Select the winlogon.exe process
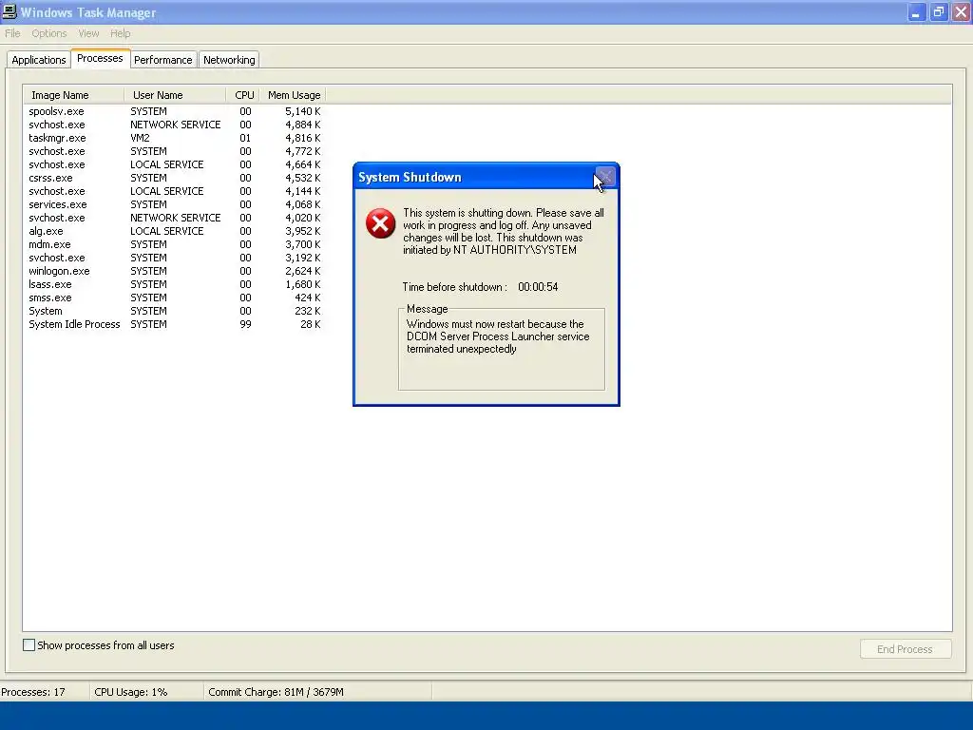Screen dimensions: 973x730 (175, 271)
